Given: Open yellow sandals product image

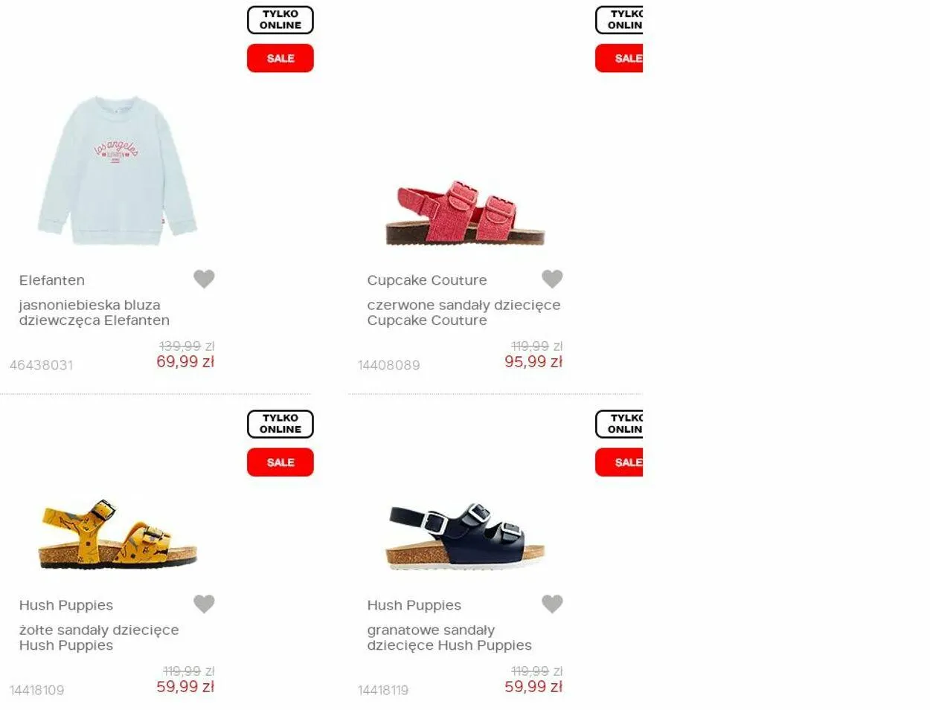Looking at the screenshot, I should (x=118, y=535).
